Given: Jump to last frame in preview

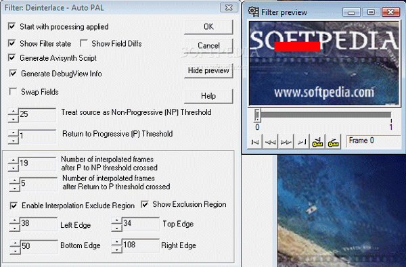Looking at the screenshot, I should click(302, 142).
